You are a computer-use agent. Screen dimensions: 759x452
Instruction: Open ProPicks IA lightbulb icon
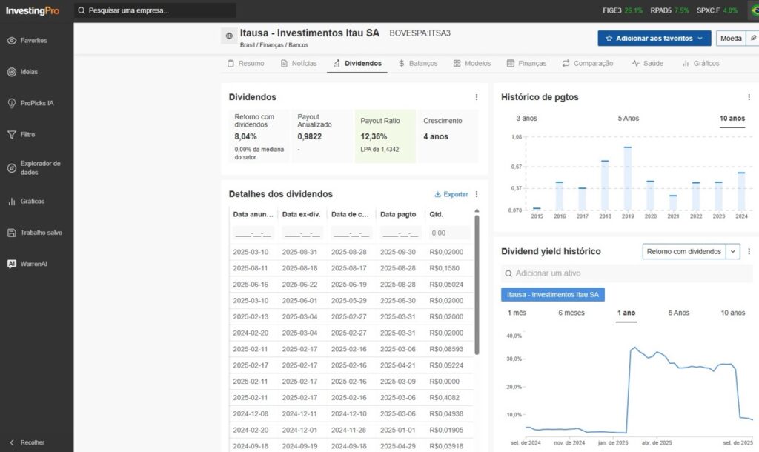coord(12,103)
